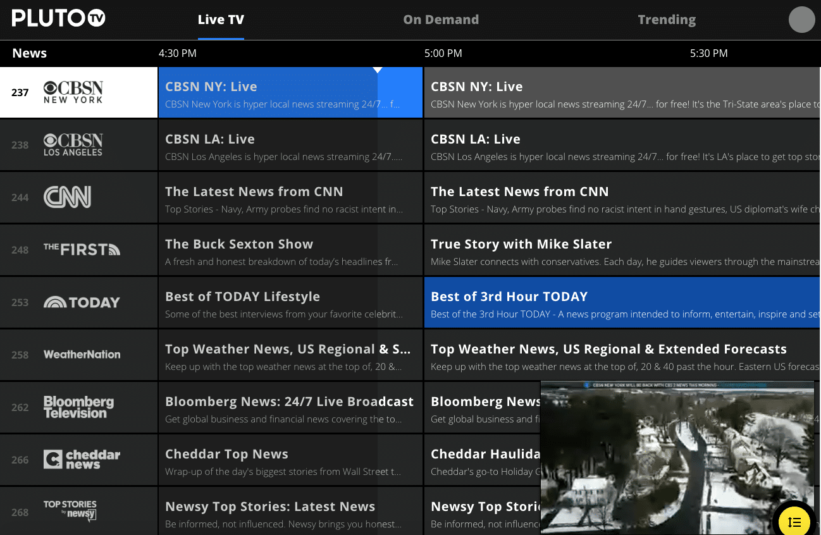The image size is (821, 535).
Task: Open the Trending tab
Action: pyautogui.click(x=667, y=20)
